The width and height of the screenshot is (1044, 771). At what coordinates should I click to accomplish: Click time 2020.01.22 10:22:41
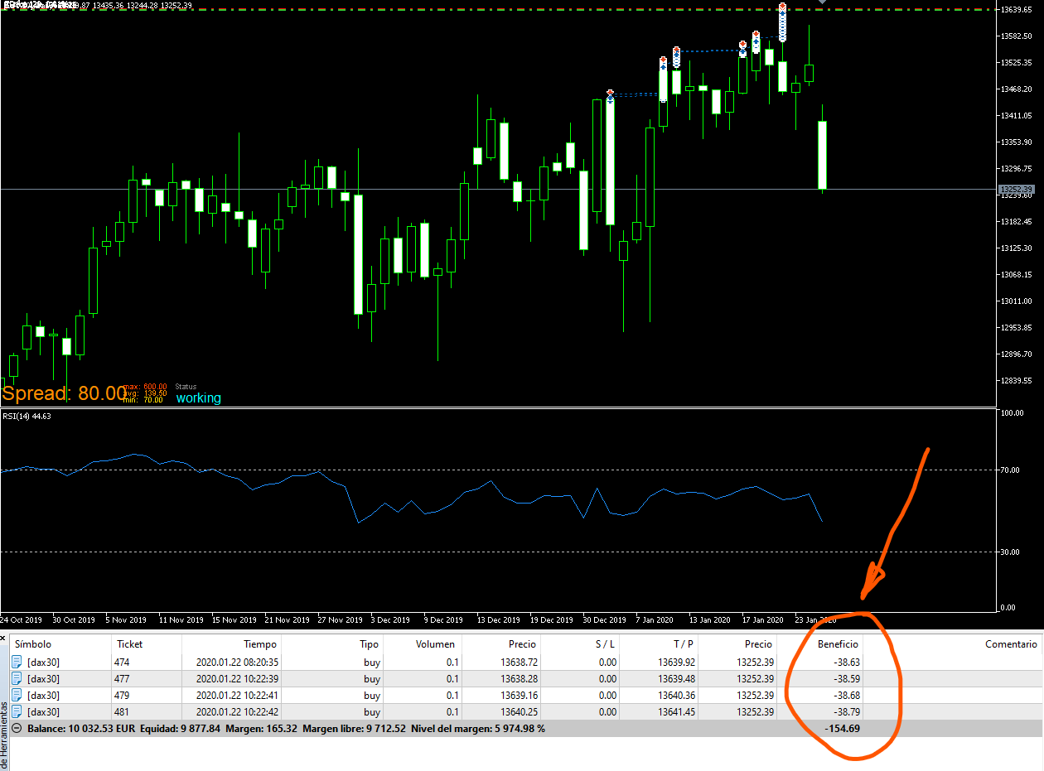pyautogui.click(x=237, y=695)
